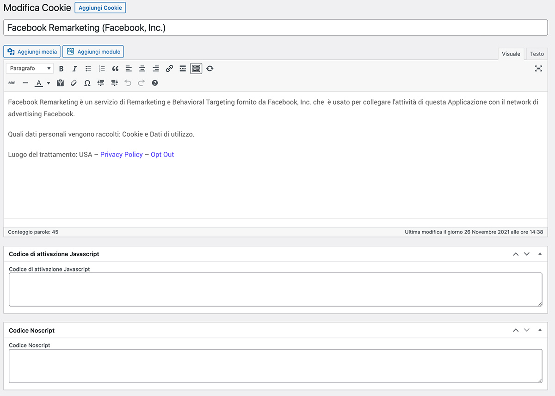Increase paragraph indent
Viewport: 555px width, 396px height.
(114, 83)
